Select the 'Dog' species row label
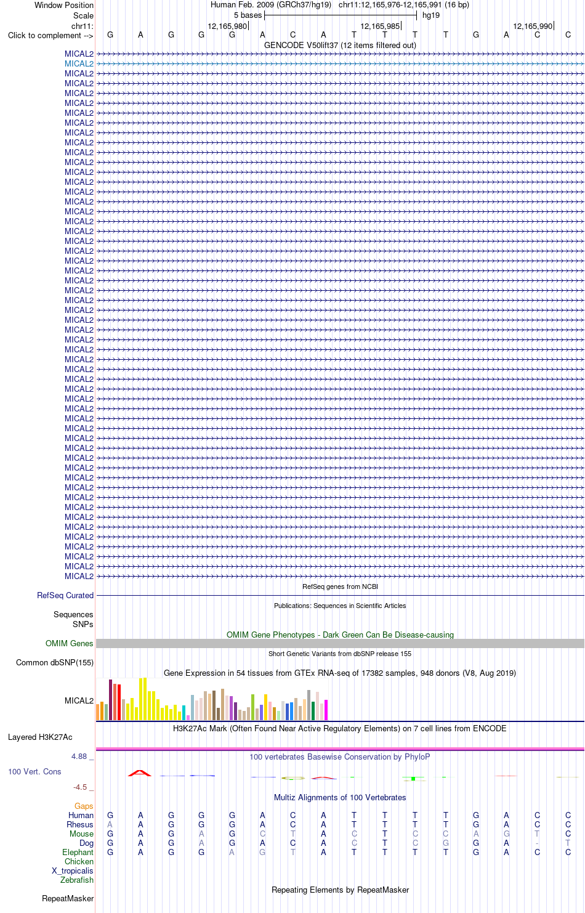Screen dimensions: 585x913 click(86, 843)
